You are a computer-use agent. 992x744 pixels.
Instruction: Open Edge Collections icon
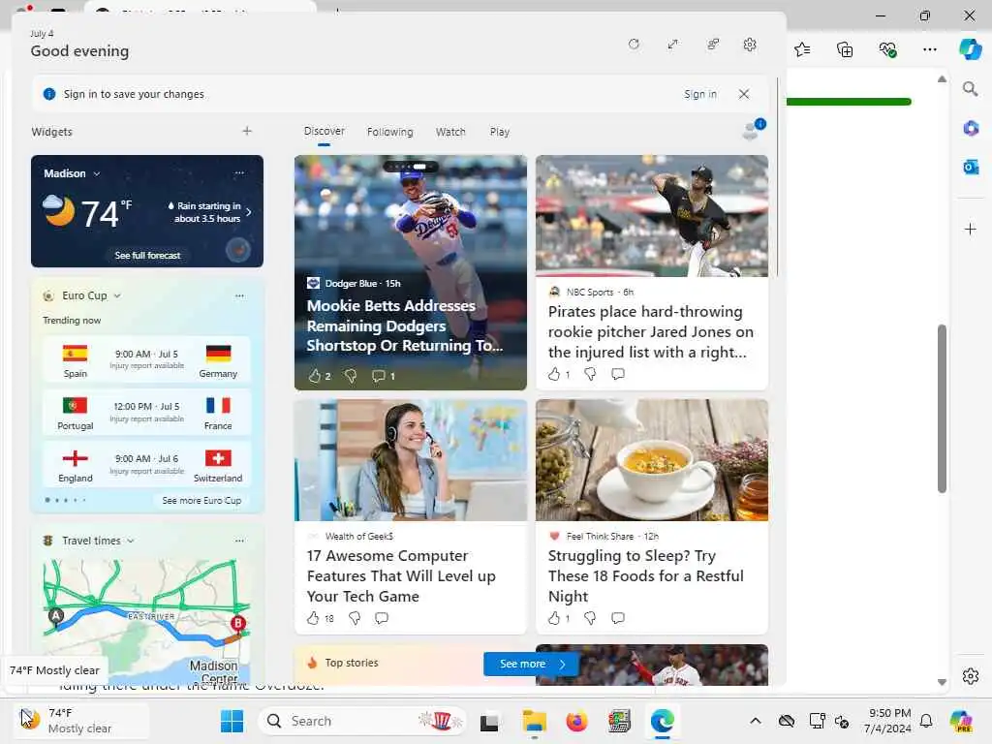point(845,49)
